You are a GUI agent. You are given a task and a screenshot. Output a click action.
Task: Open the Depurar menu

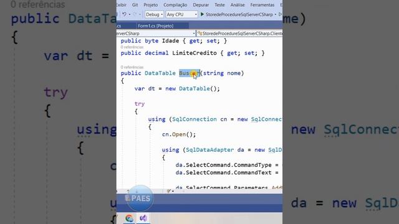point(201,5)
